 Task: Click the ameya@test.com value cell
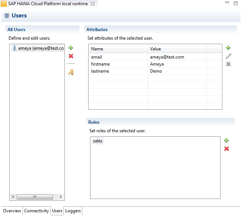coord(177,57)
